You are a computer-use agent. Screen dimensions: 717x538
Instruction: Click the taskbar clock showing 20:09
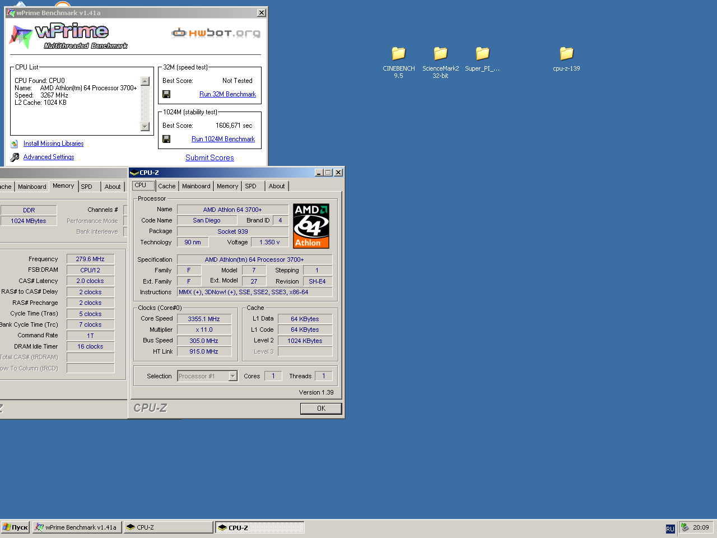pos(701,527)
